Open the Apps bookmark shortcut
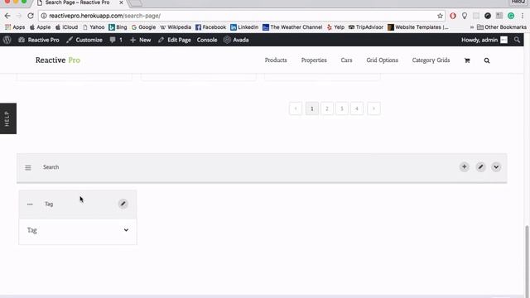 point(15,27)
